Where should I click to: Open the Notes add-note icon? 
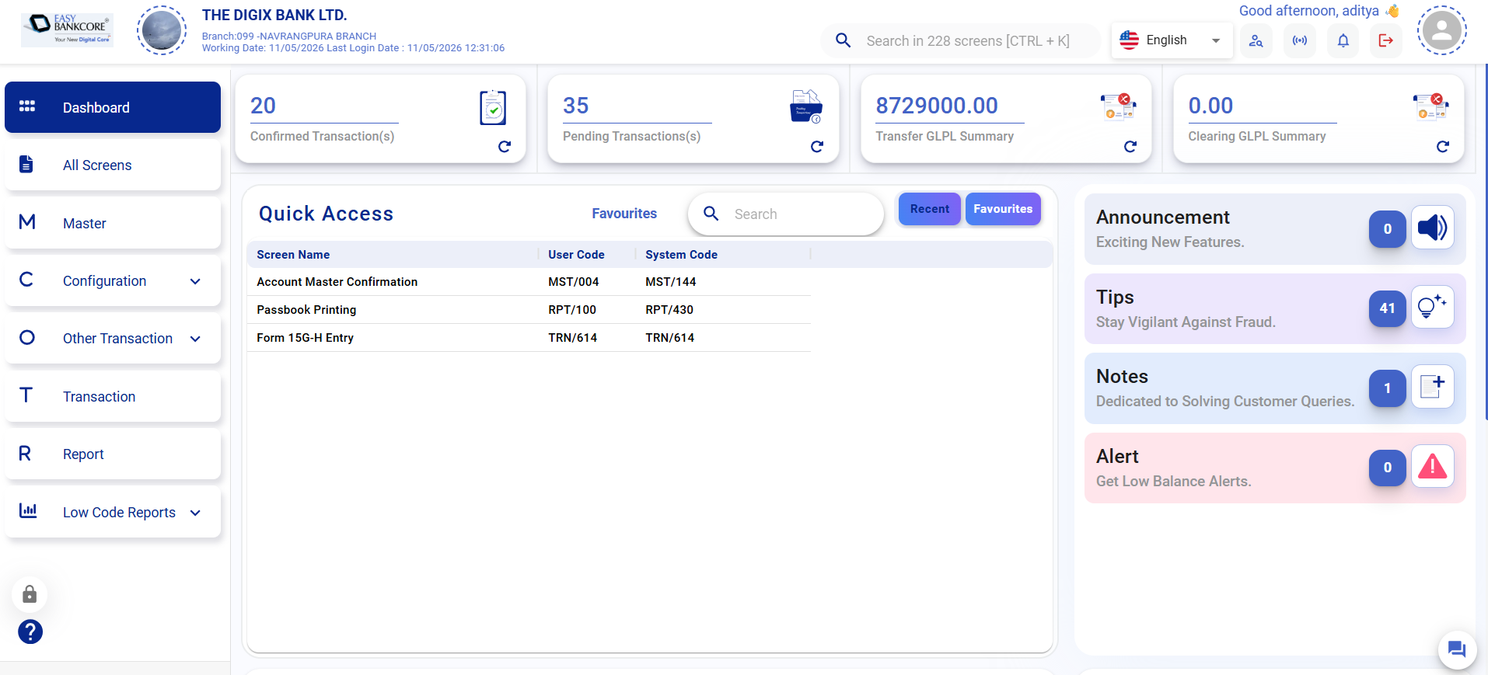(x=1432, y=387)
